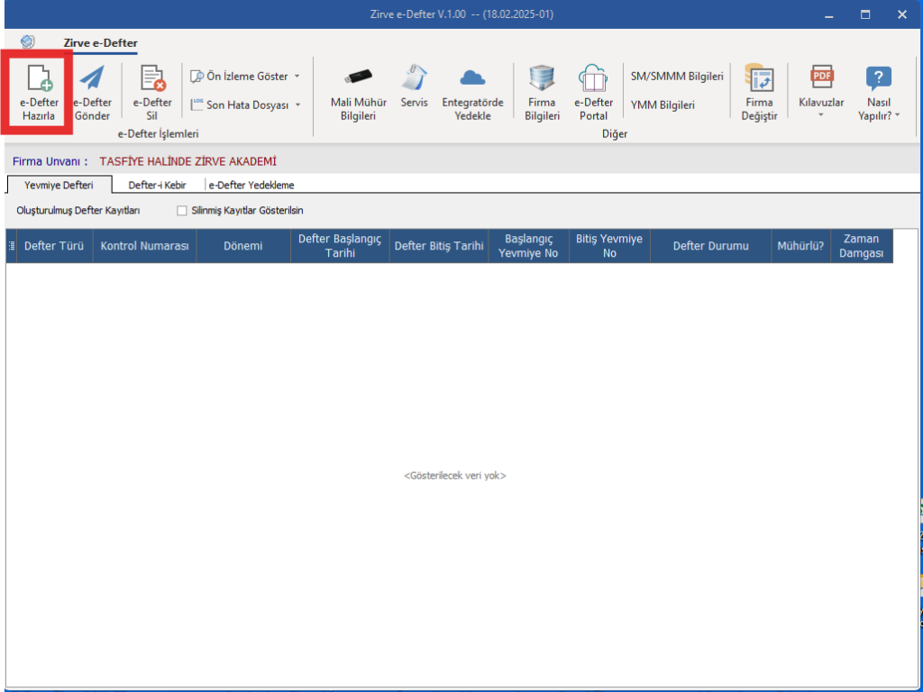The width and height of the screenshot is (923, 692).
Task: Select the e-Defter Gönder paper plane icon
Action: point(92,78)
